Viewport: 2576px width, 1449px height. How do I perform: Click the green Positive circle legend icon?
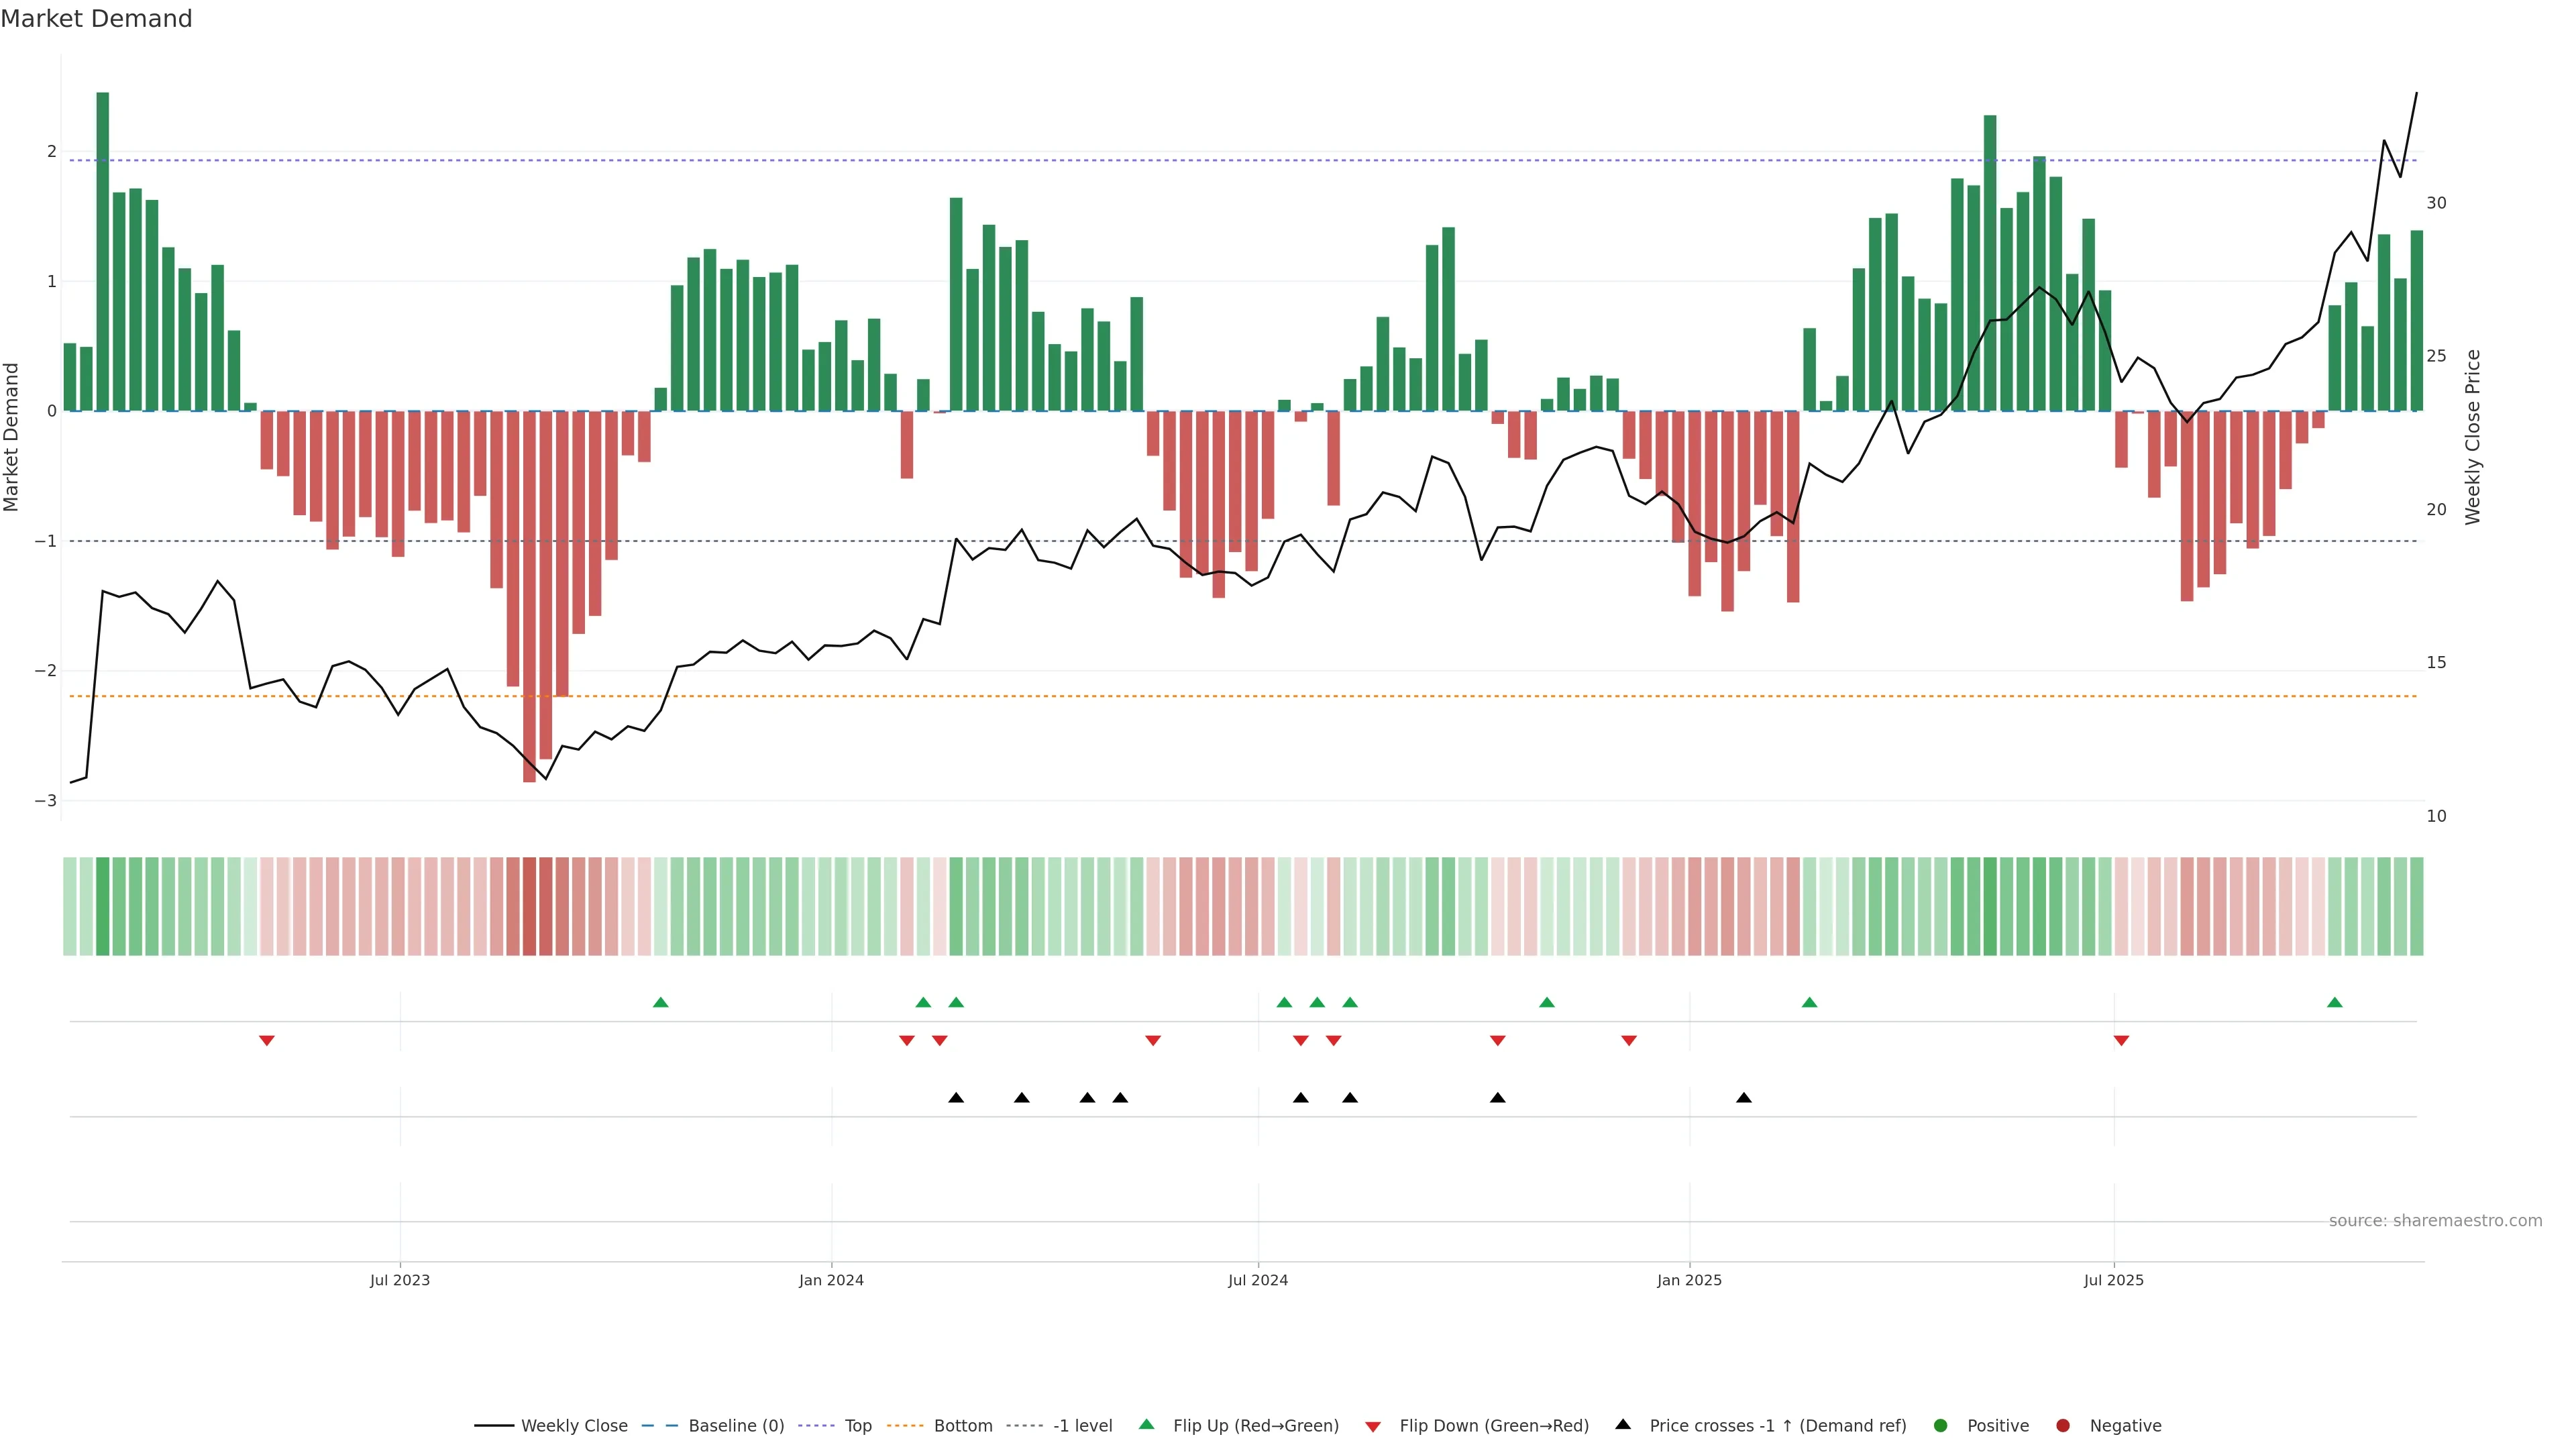click(x=1941, y=1426)
